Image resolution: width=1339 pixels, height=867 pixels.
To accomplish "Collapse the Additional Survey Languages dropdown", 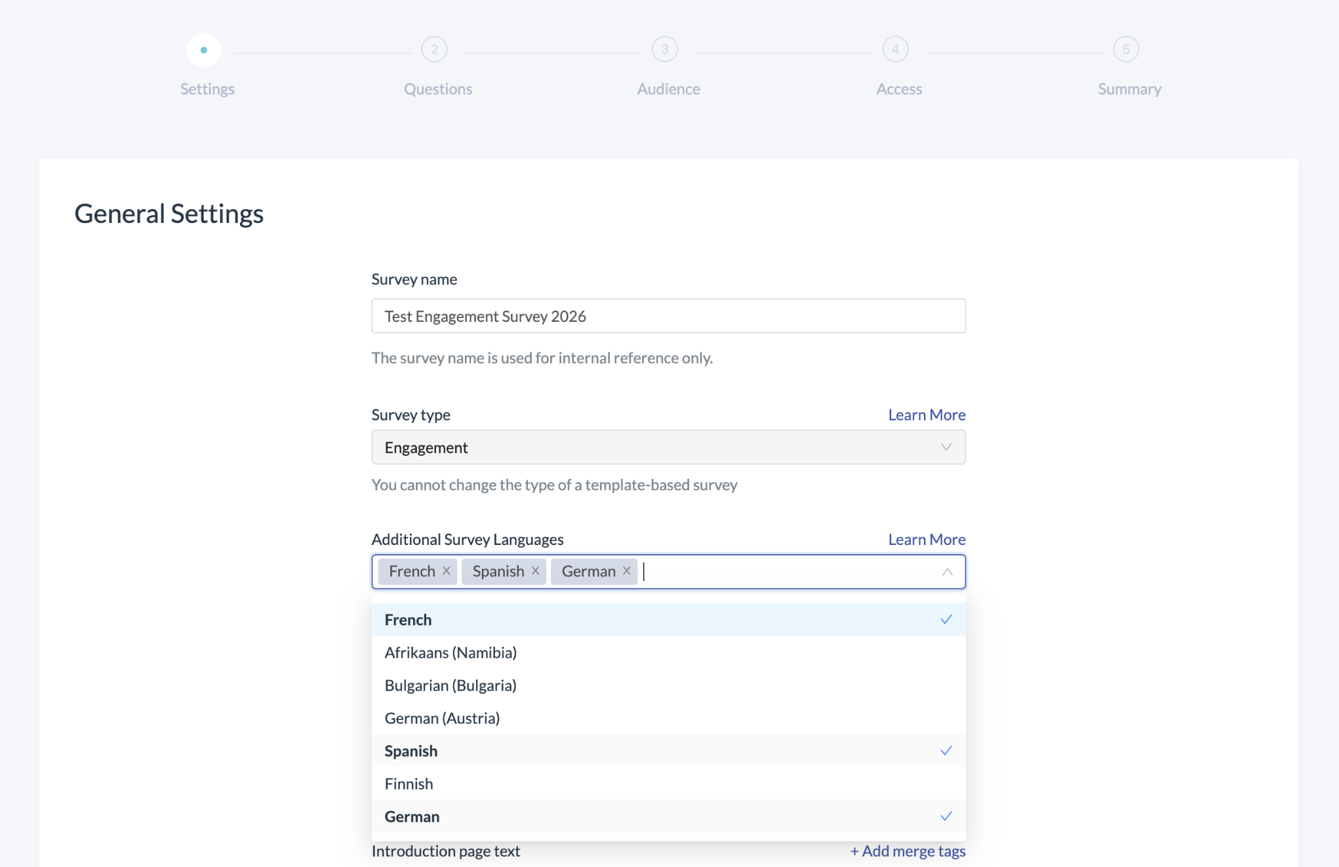I will (x=947, y=572).
